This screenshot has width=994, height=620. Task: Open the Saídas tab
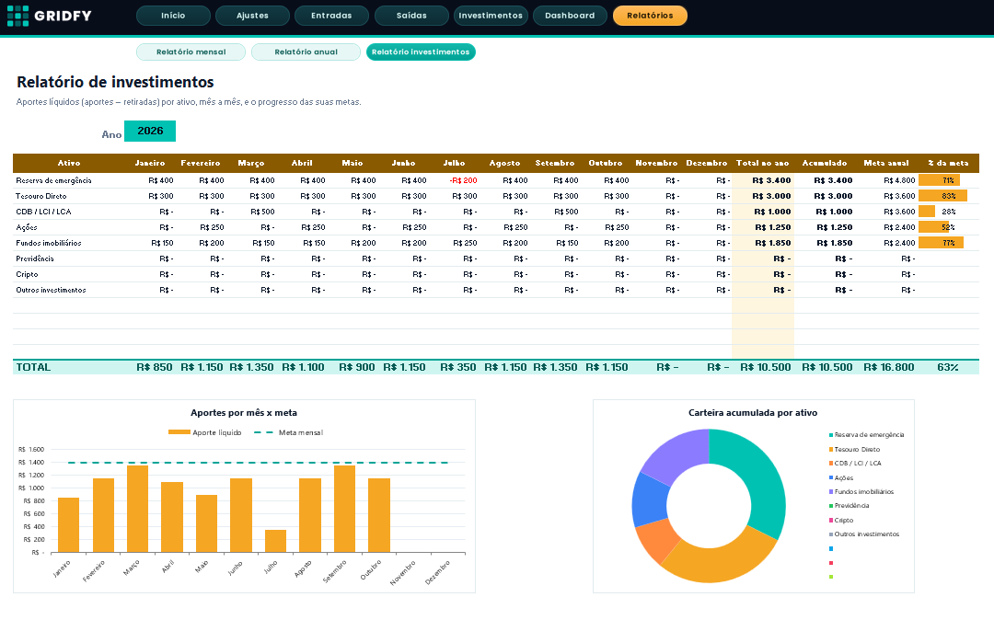pyautogui.click(x=411, y=16)
